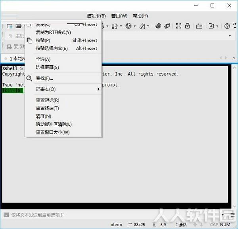Open help question mark icon
Image resolution: width=238 pixels, height=229 pixels.
(227, 26)
